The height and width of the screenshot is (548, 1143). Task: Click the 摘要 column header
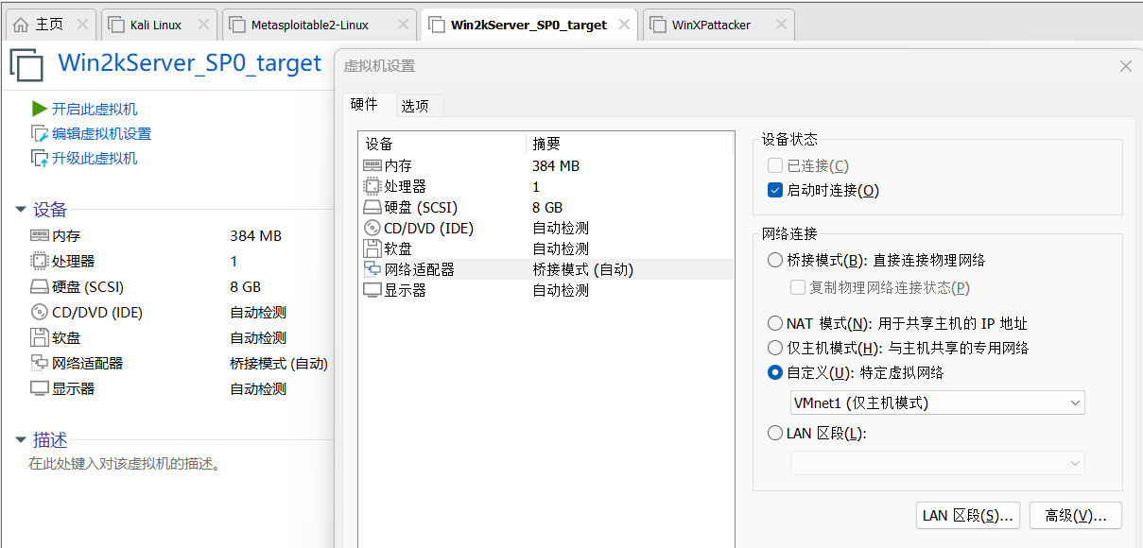tap(629, 144)
